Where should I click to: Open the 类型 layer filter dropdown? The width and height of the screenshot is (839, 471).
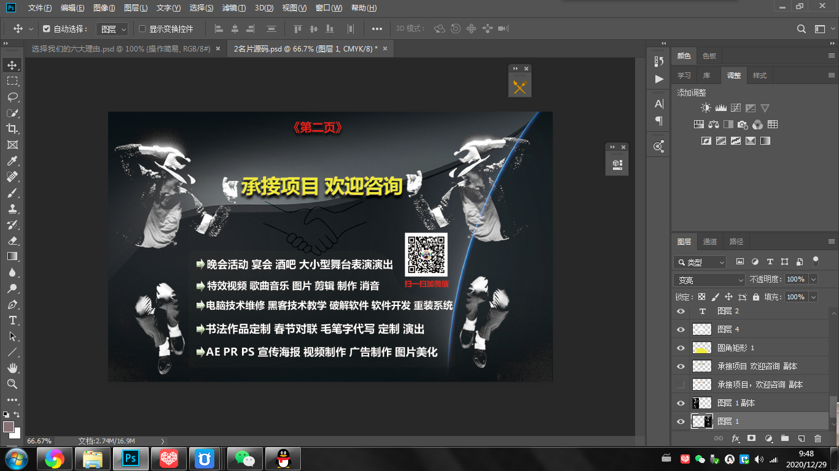point(700,262)
